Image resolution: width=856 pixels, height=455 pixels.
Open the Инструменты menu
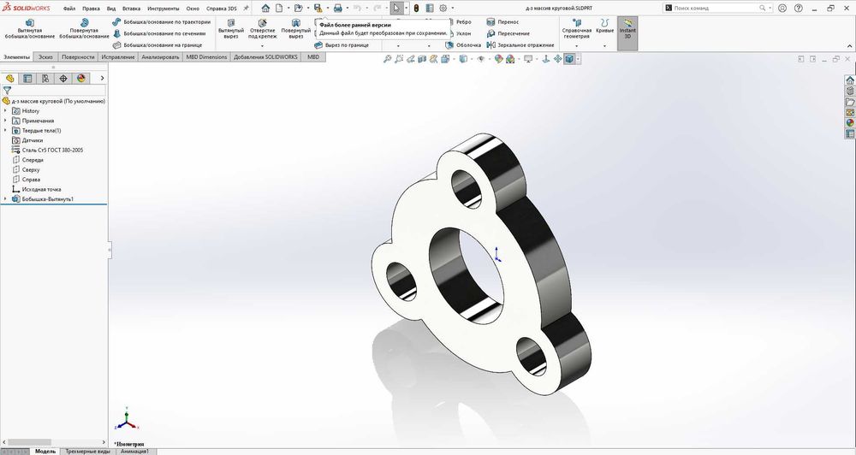(x=163, y=9)
